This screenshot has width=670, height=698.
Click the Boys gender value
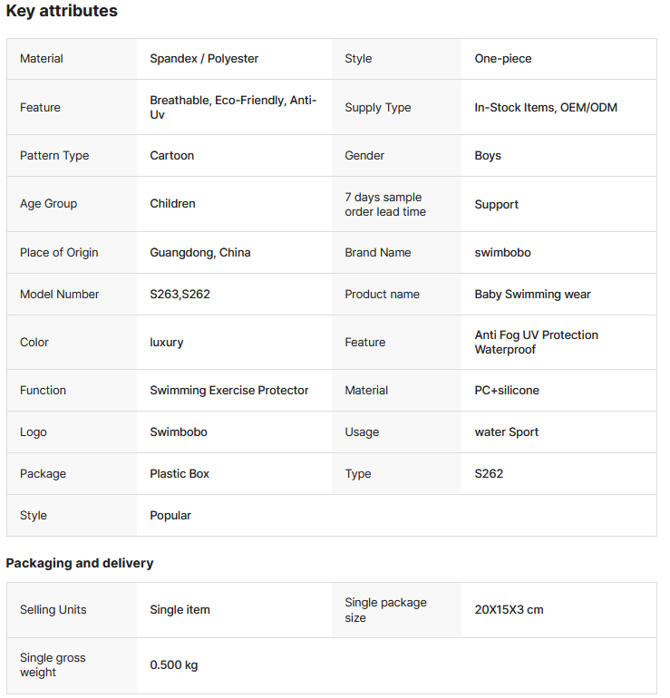pos(488,156)
